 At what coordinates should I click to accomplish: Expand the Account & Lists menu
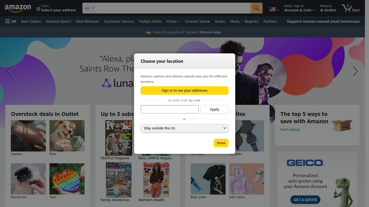pyautogui.click(x=300, y=8)
